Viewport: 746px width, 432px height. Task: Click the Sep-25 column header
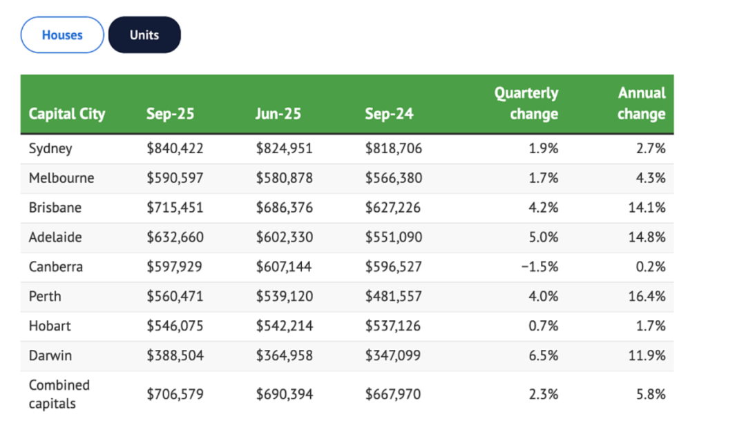(170, 113)
